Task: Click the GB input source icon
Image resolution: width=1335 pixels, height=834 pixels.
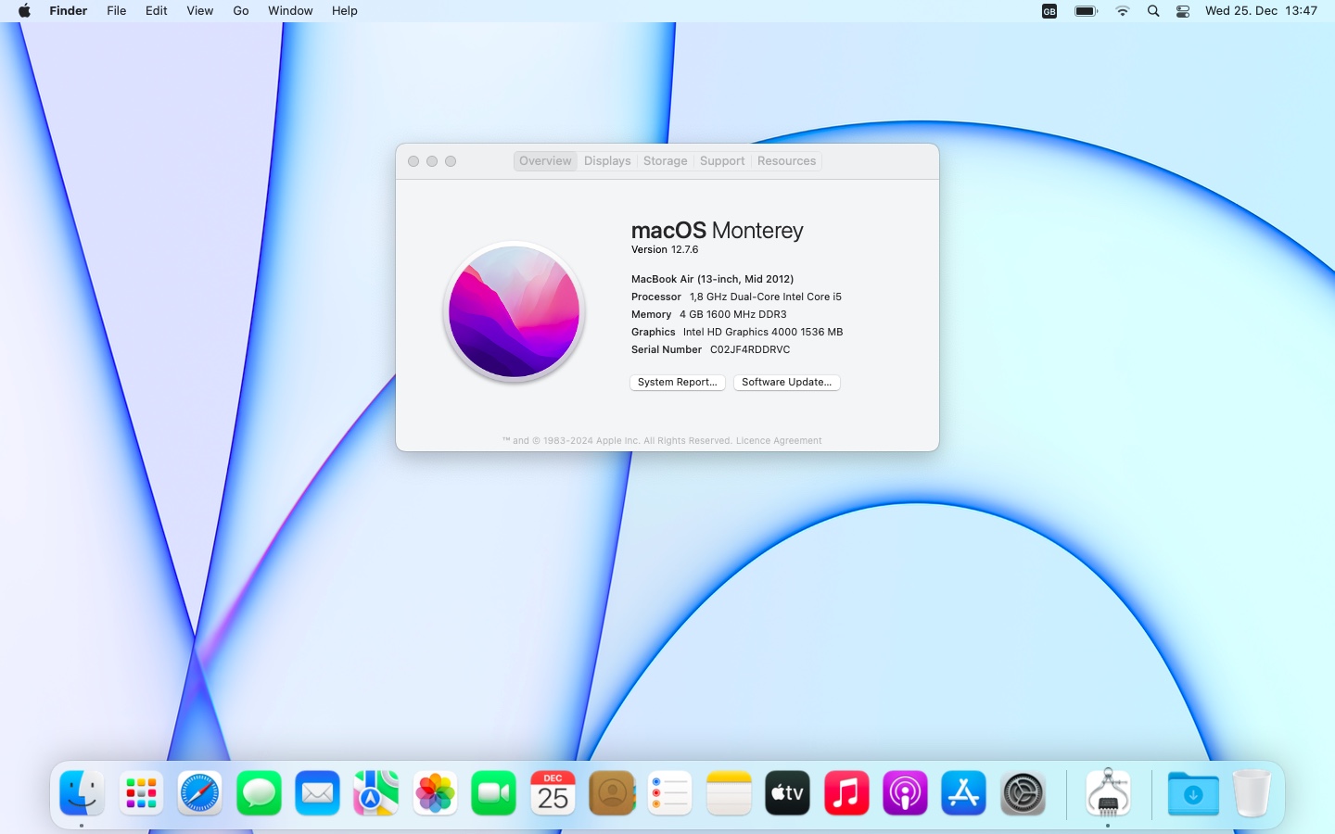Action: click(x=1049, y=11)
